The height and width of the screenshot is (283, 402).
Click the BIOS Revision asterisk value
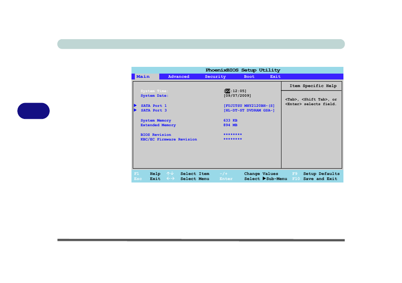(233, 135)
